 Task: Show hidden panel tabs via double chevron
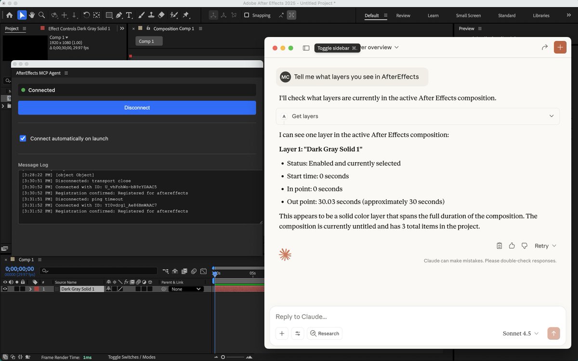[122, 28]
